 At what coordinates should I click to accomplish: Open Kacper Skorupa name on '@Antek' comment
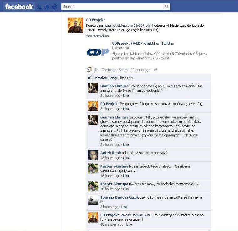point(114,184)
